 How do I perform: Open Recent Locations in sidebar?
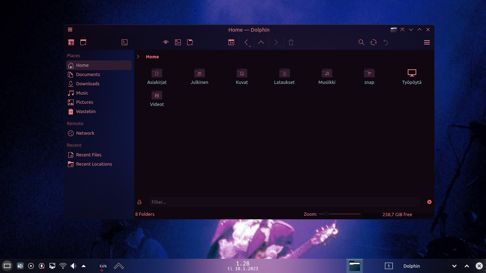pos(99,164)
